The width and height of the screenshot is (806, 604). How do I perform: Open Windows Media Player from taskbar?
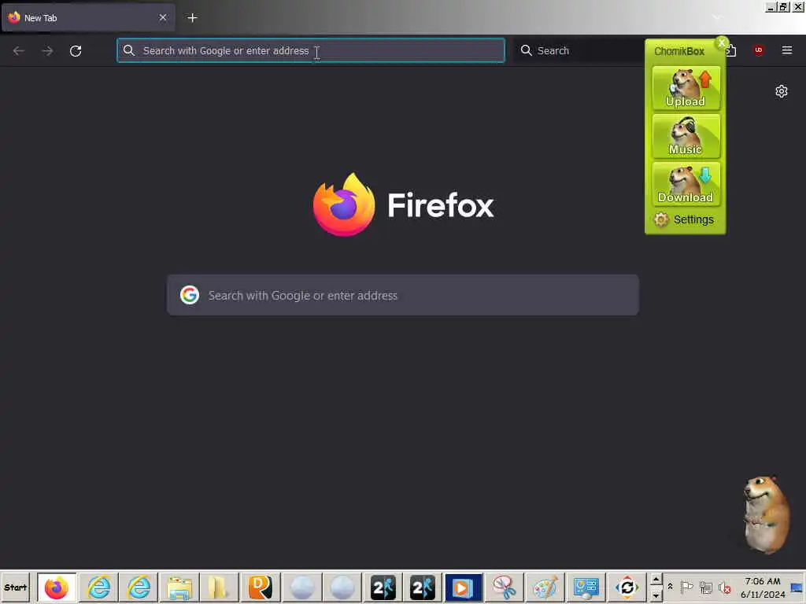(463, 587)
